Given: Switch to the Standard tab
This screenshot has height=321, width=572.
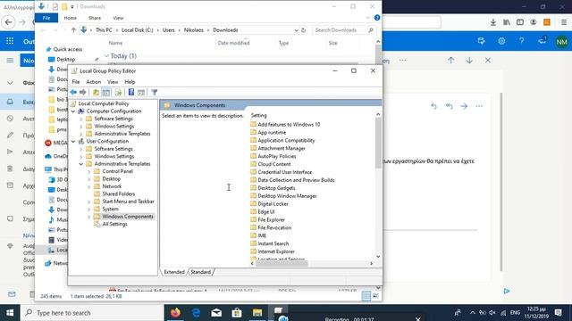Looking at the screenshot, I should (200, 272).
